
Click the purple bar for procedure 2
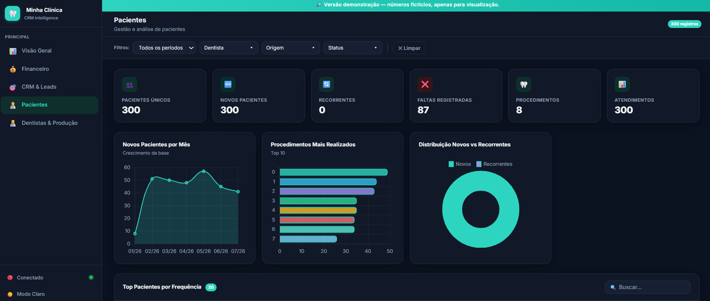click(x=327, y=191)
